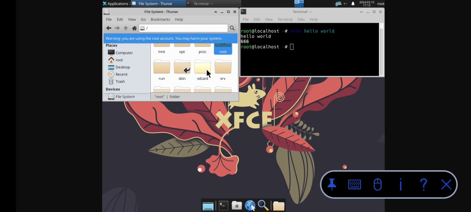The image size is (471, 212).
Task: Open the notifications bell icon
Action: [353, 4]
